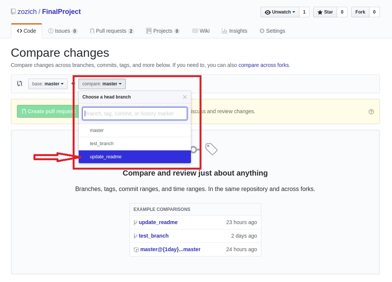392x282 pixels.
Task: Click the tag icon in the illustration
Action: (x=211, y=149)
